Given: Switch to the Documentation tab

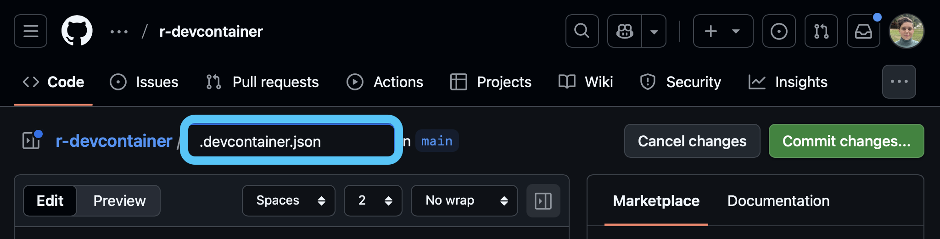Looking at the screenshot, I should 778,200.
